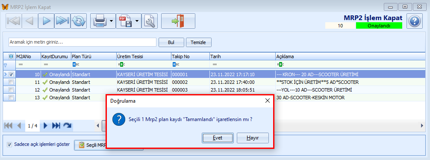Click the grid pager previous-page icon

(19, 126)
